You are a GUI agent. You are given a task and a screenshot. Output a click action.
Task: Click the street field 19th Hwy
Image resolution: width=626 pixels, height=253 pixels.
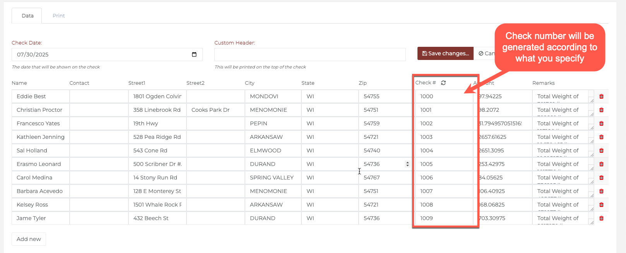157,123
